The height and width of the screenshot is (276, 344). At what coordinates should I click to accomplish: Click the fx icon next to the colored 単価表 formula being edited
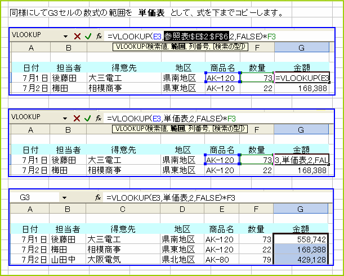(99, 119)
